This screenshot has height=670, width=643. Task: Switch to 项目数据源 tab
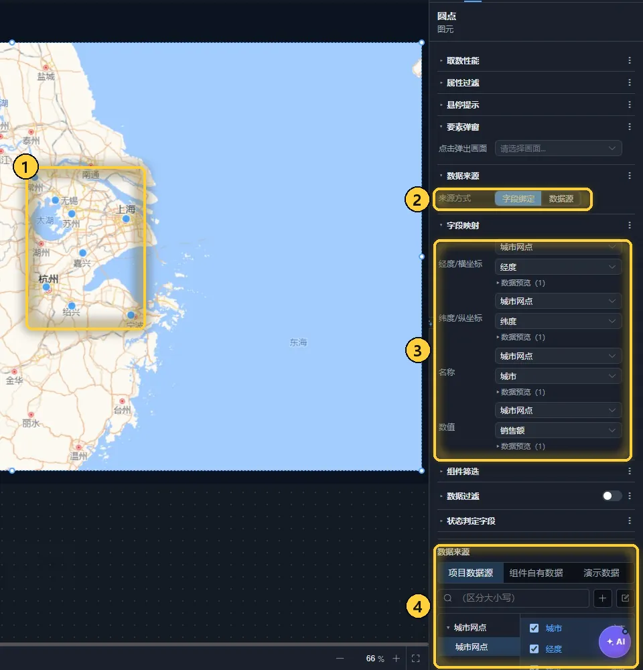(470, 573)
